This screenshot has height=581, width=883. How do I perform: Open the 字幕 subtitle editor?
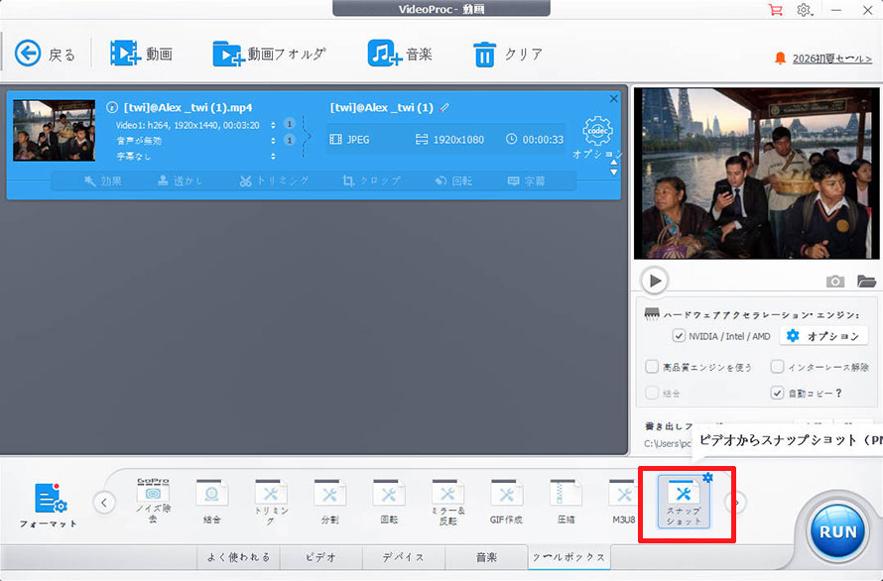(527, 180)
